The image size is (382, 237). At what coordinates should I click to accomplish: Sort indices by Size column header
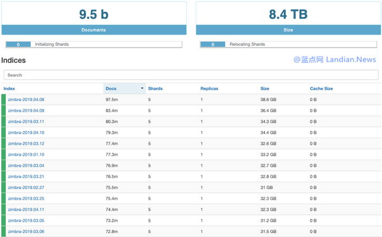click(x=265, y=88)
